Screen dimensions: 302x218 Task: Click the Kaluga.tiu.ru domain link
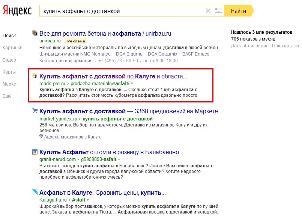(x=53, y=200)
